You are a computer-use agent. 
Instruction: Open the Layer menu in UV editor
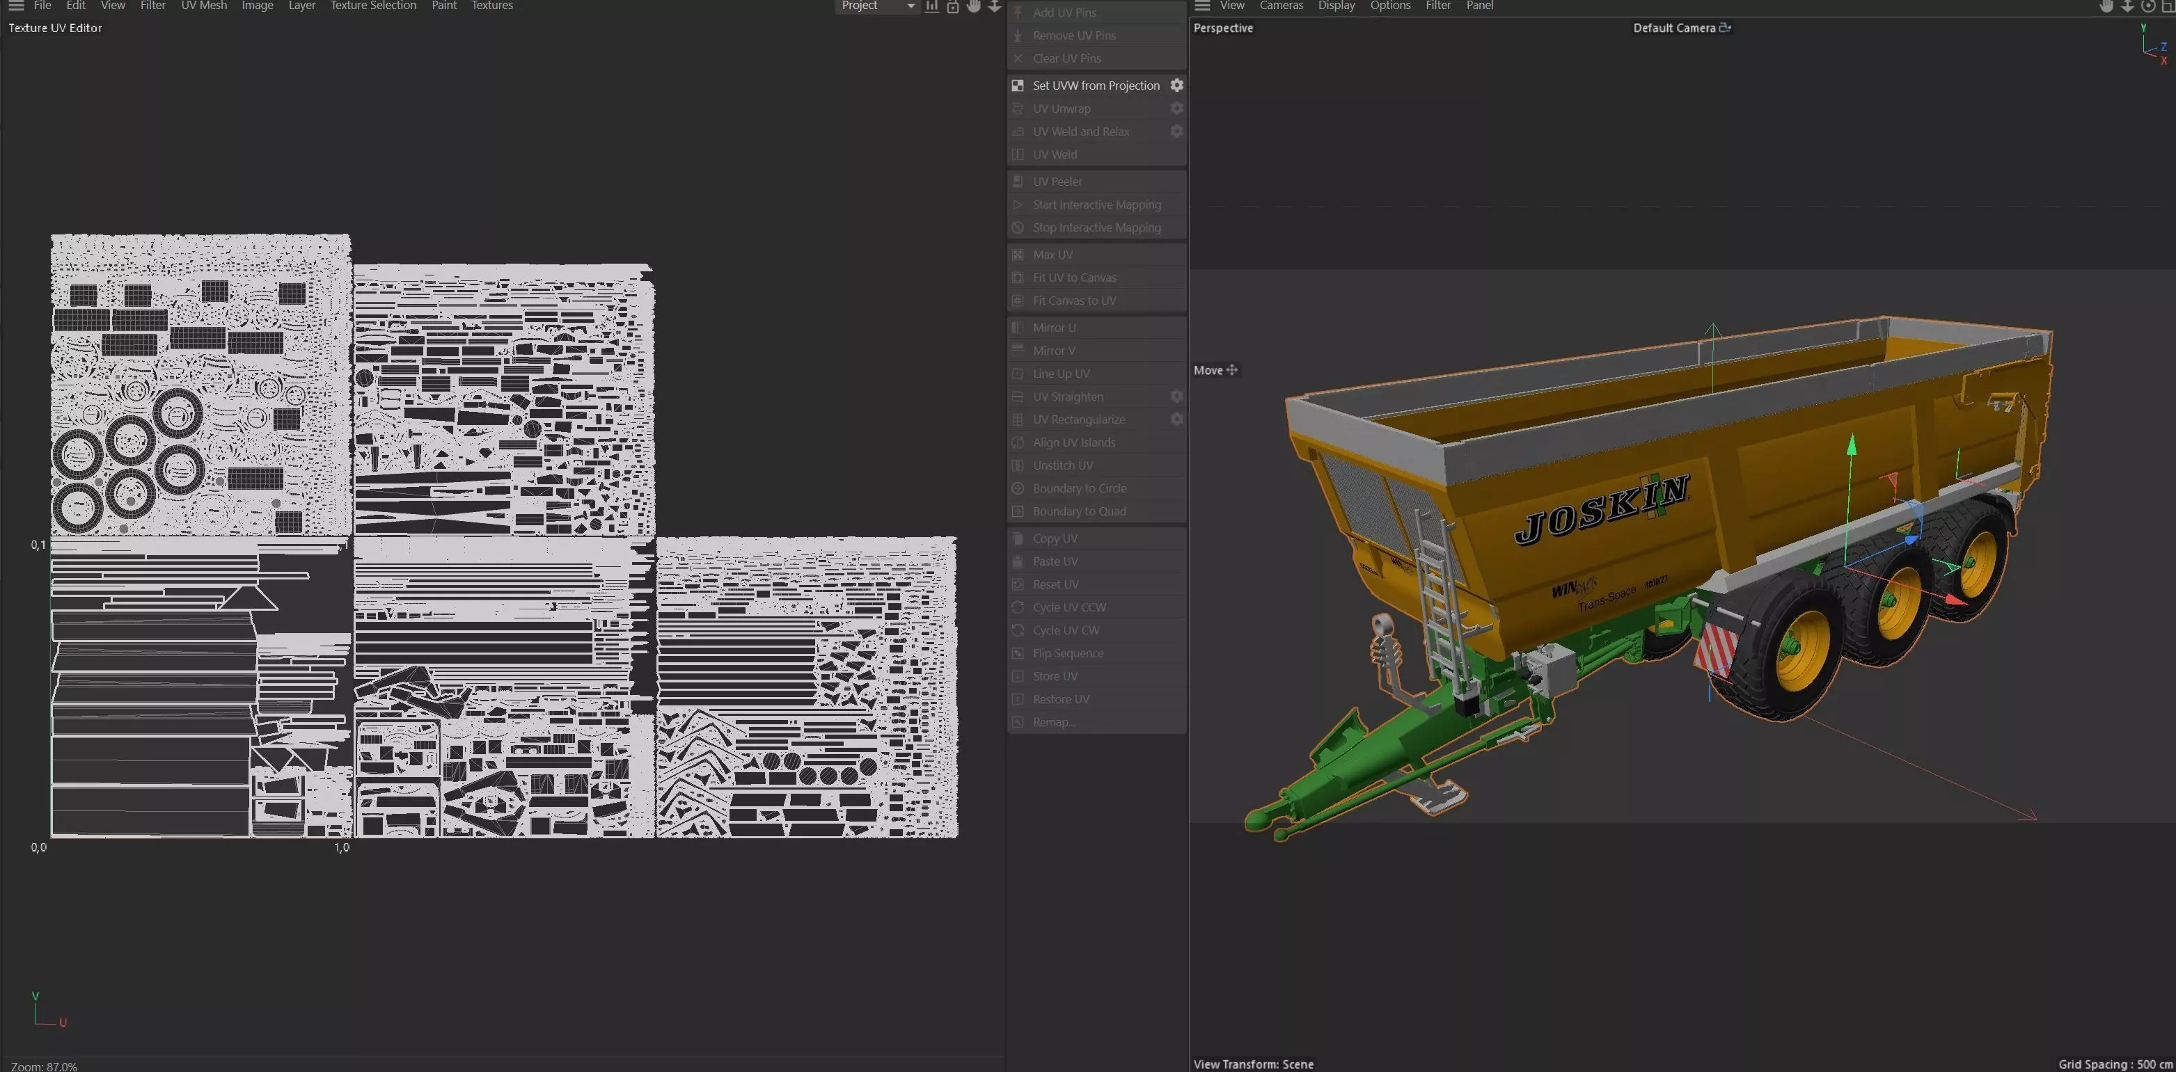tap(301, 5)
